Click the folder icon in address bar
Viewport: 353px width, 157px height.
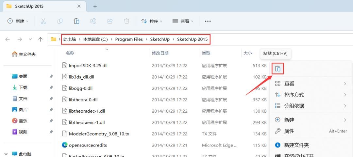[54, 39]
